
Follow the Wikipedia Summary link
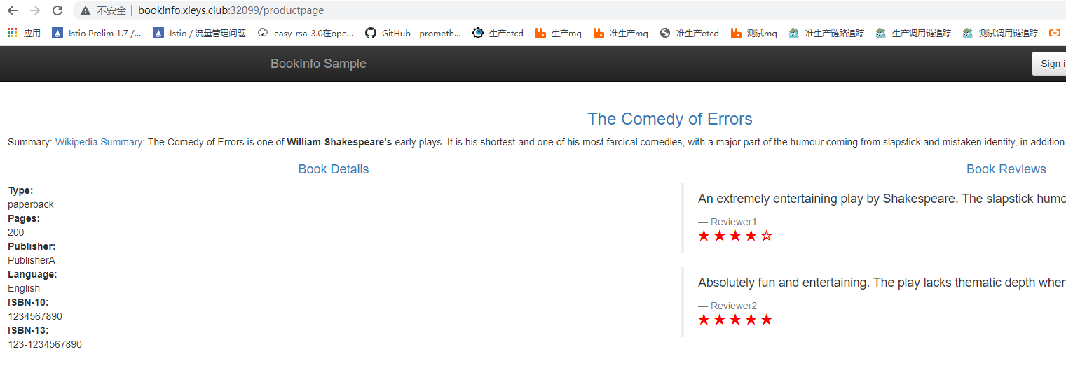pyautogui.click(x=99, y=142)
